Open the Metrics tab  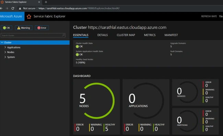(150, 35)
